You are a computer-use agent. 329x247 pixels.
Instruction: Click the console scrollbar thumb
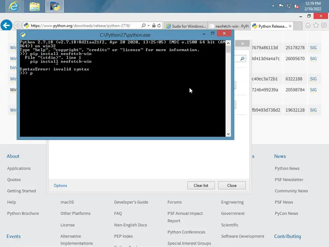click(x=228, y=49)
